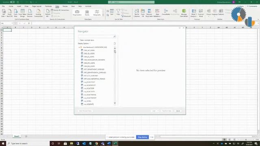Open the File tab
This screenshot has width=260, height=146.
pyautogui.click(x=3, y=6)
